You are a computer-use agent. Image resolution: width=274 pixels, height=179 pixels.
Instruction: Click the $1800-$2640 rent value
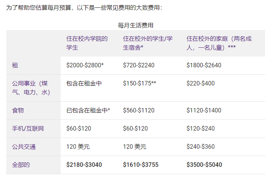[x=204, y=65]
